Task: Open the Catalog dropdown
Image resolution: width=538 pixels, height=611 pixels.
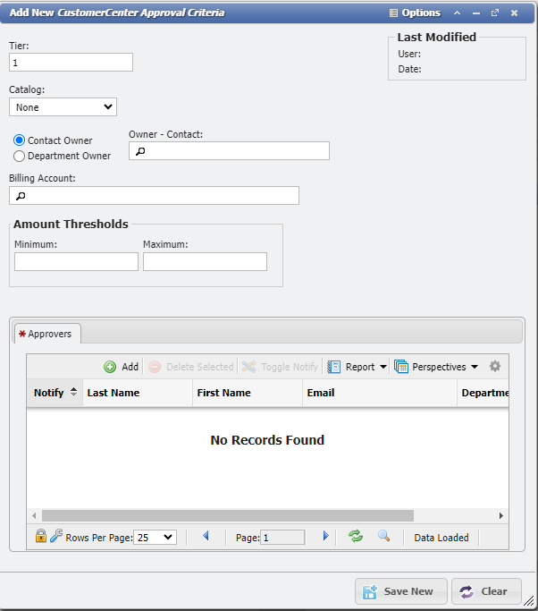Action: (63, 107)
